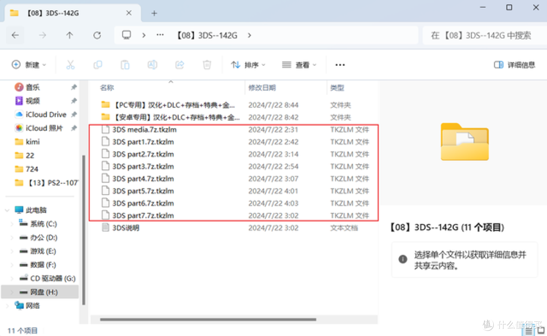
Task: Click the See more ellipsis button
Action: pos(340,64)
